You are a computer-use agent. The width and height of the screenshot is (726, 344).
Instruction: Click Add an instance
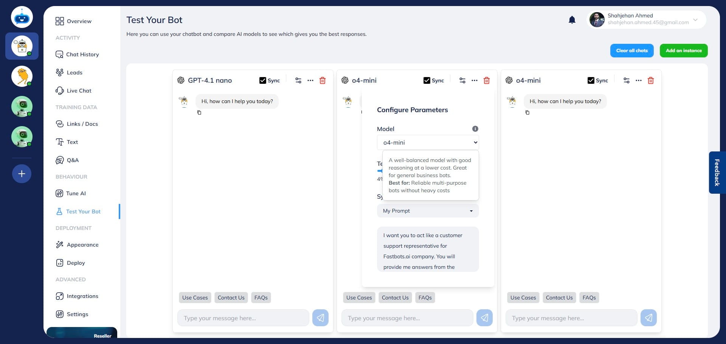click(684, 51)
